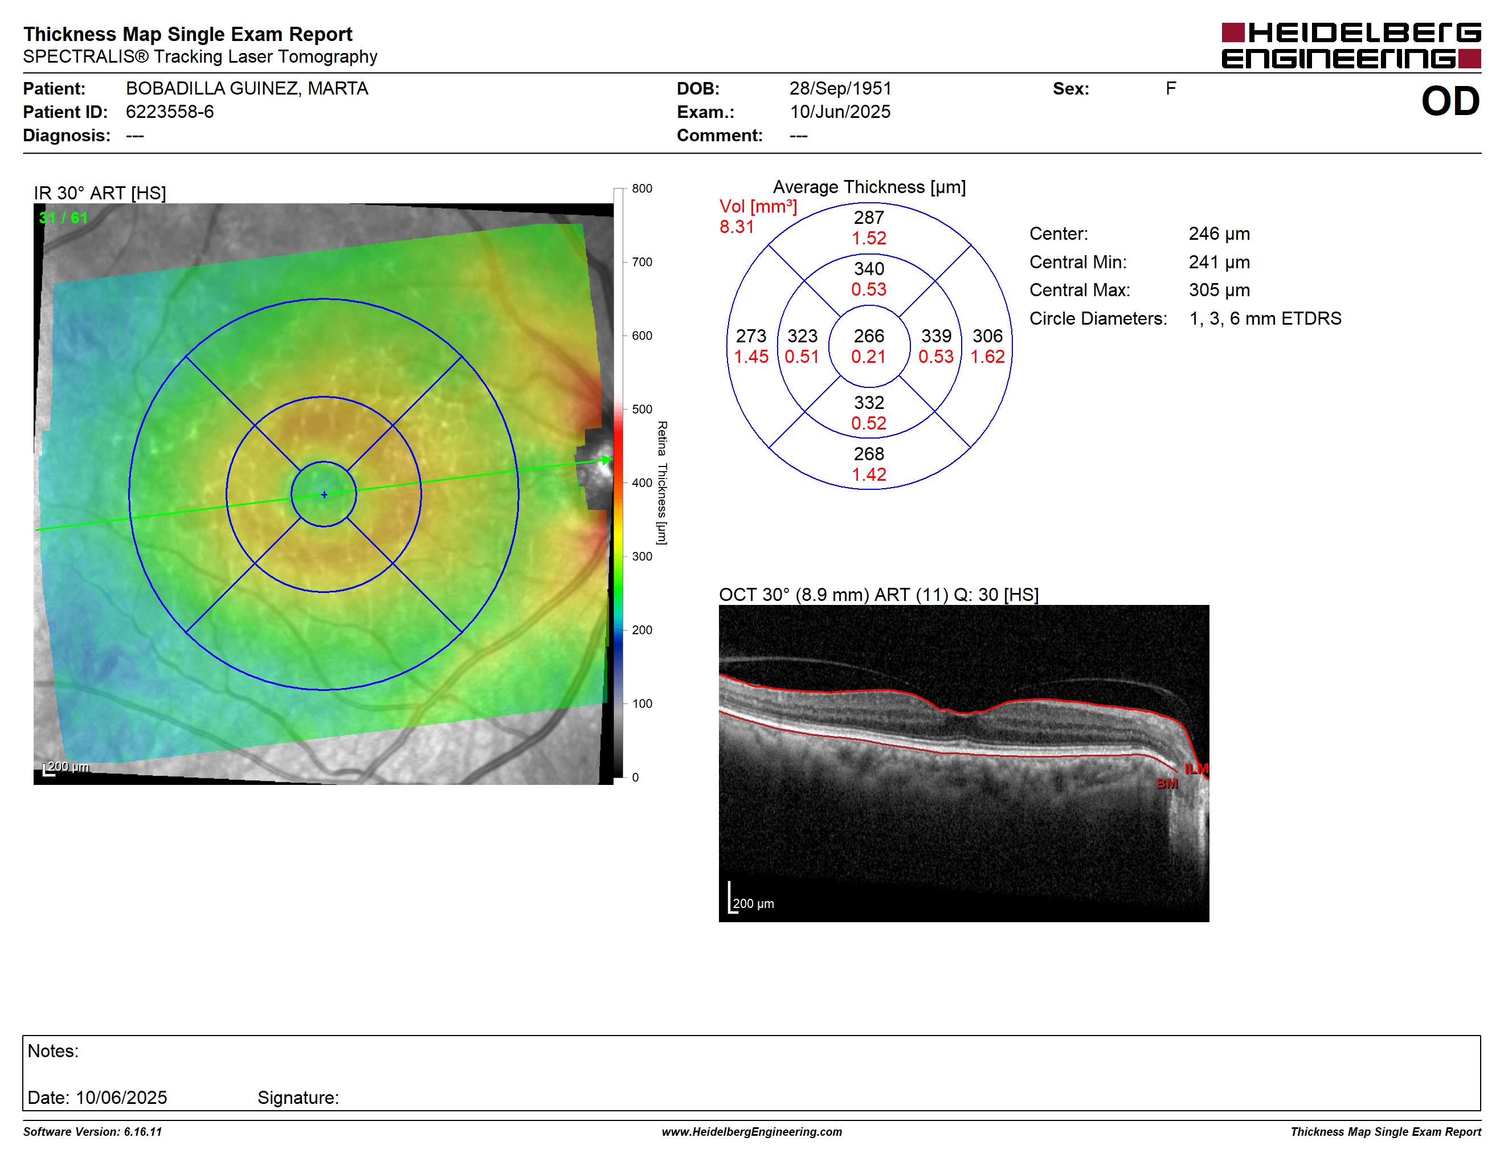
Task: Click Center value 246 µm
Action: [x=1219, y=234]
